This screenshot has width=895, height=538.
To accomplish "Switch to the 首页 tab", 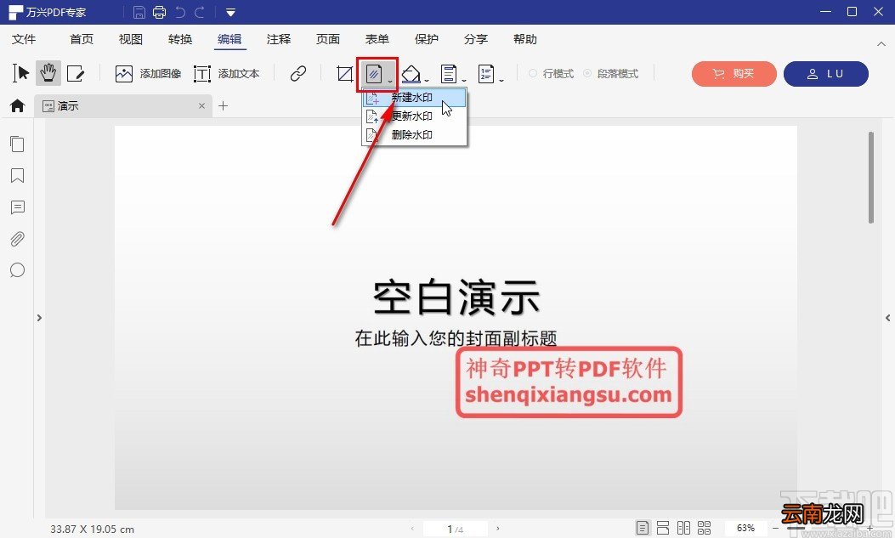I will [x=82, y=39].
